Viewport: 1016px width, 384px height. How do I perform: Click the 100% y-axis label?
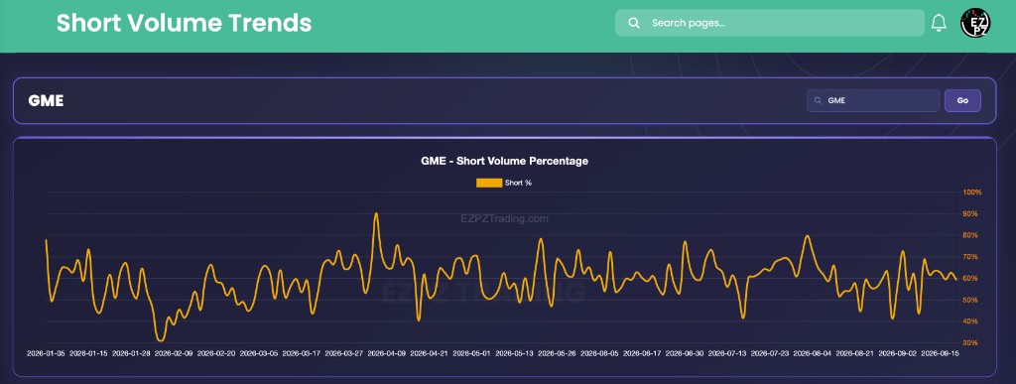point(972,192)
